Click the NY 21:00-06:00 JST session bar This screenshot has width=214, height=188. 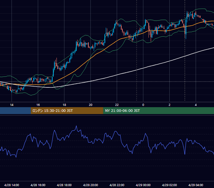[158, 111]
